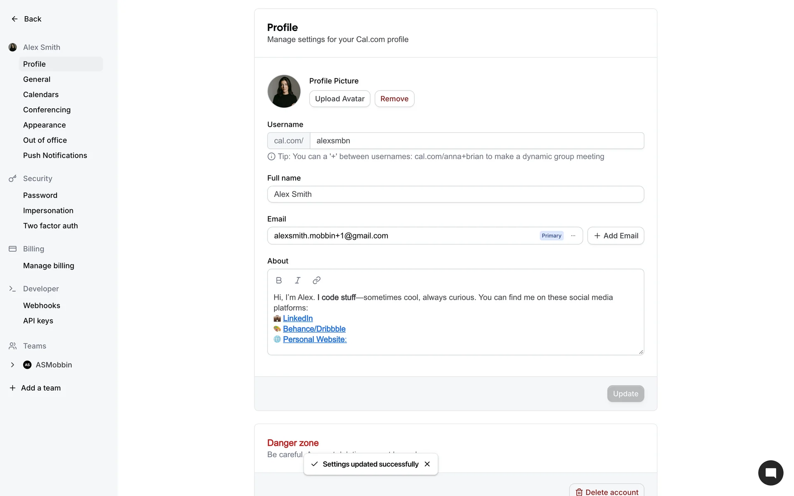This screenshot has width=794, height=496.
Task: Open the LinkedIn link in About
Action: tap(298, 318)
